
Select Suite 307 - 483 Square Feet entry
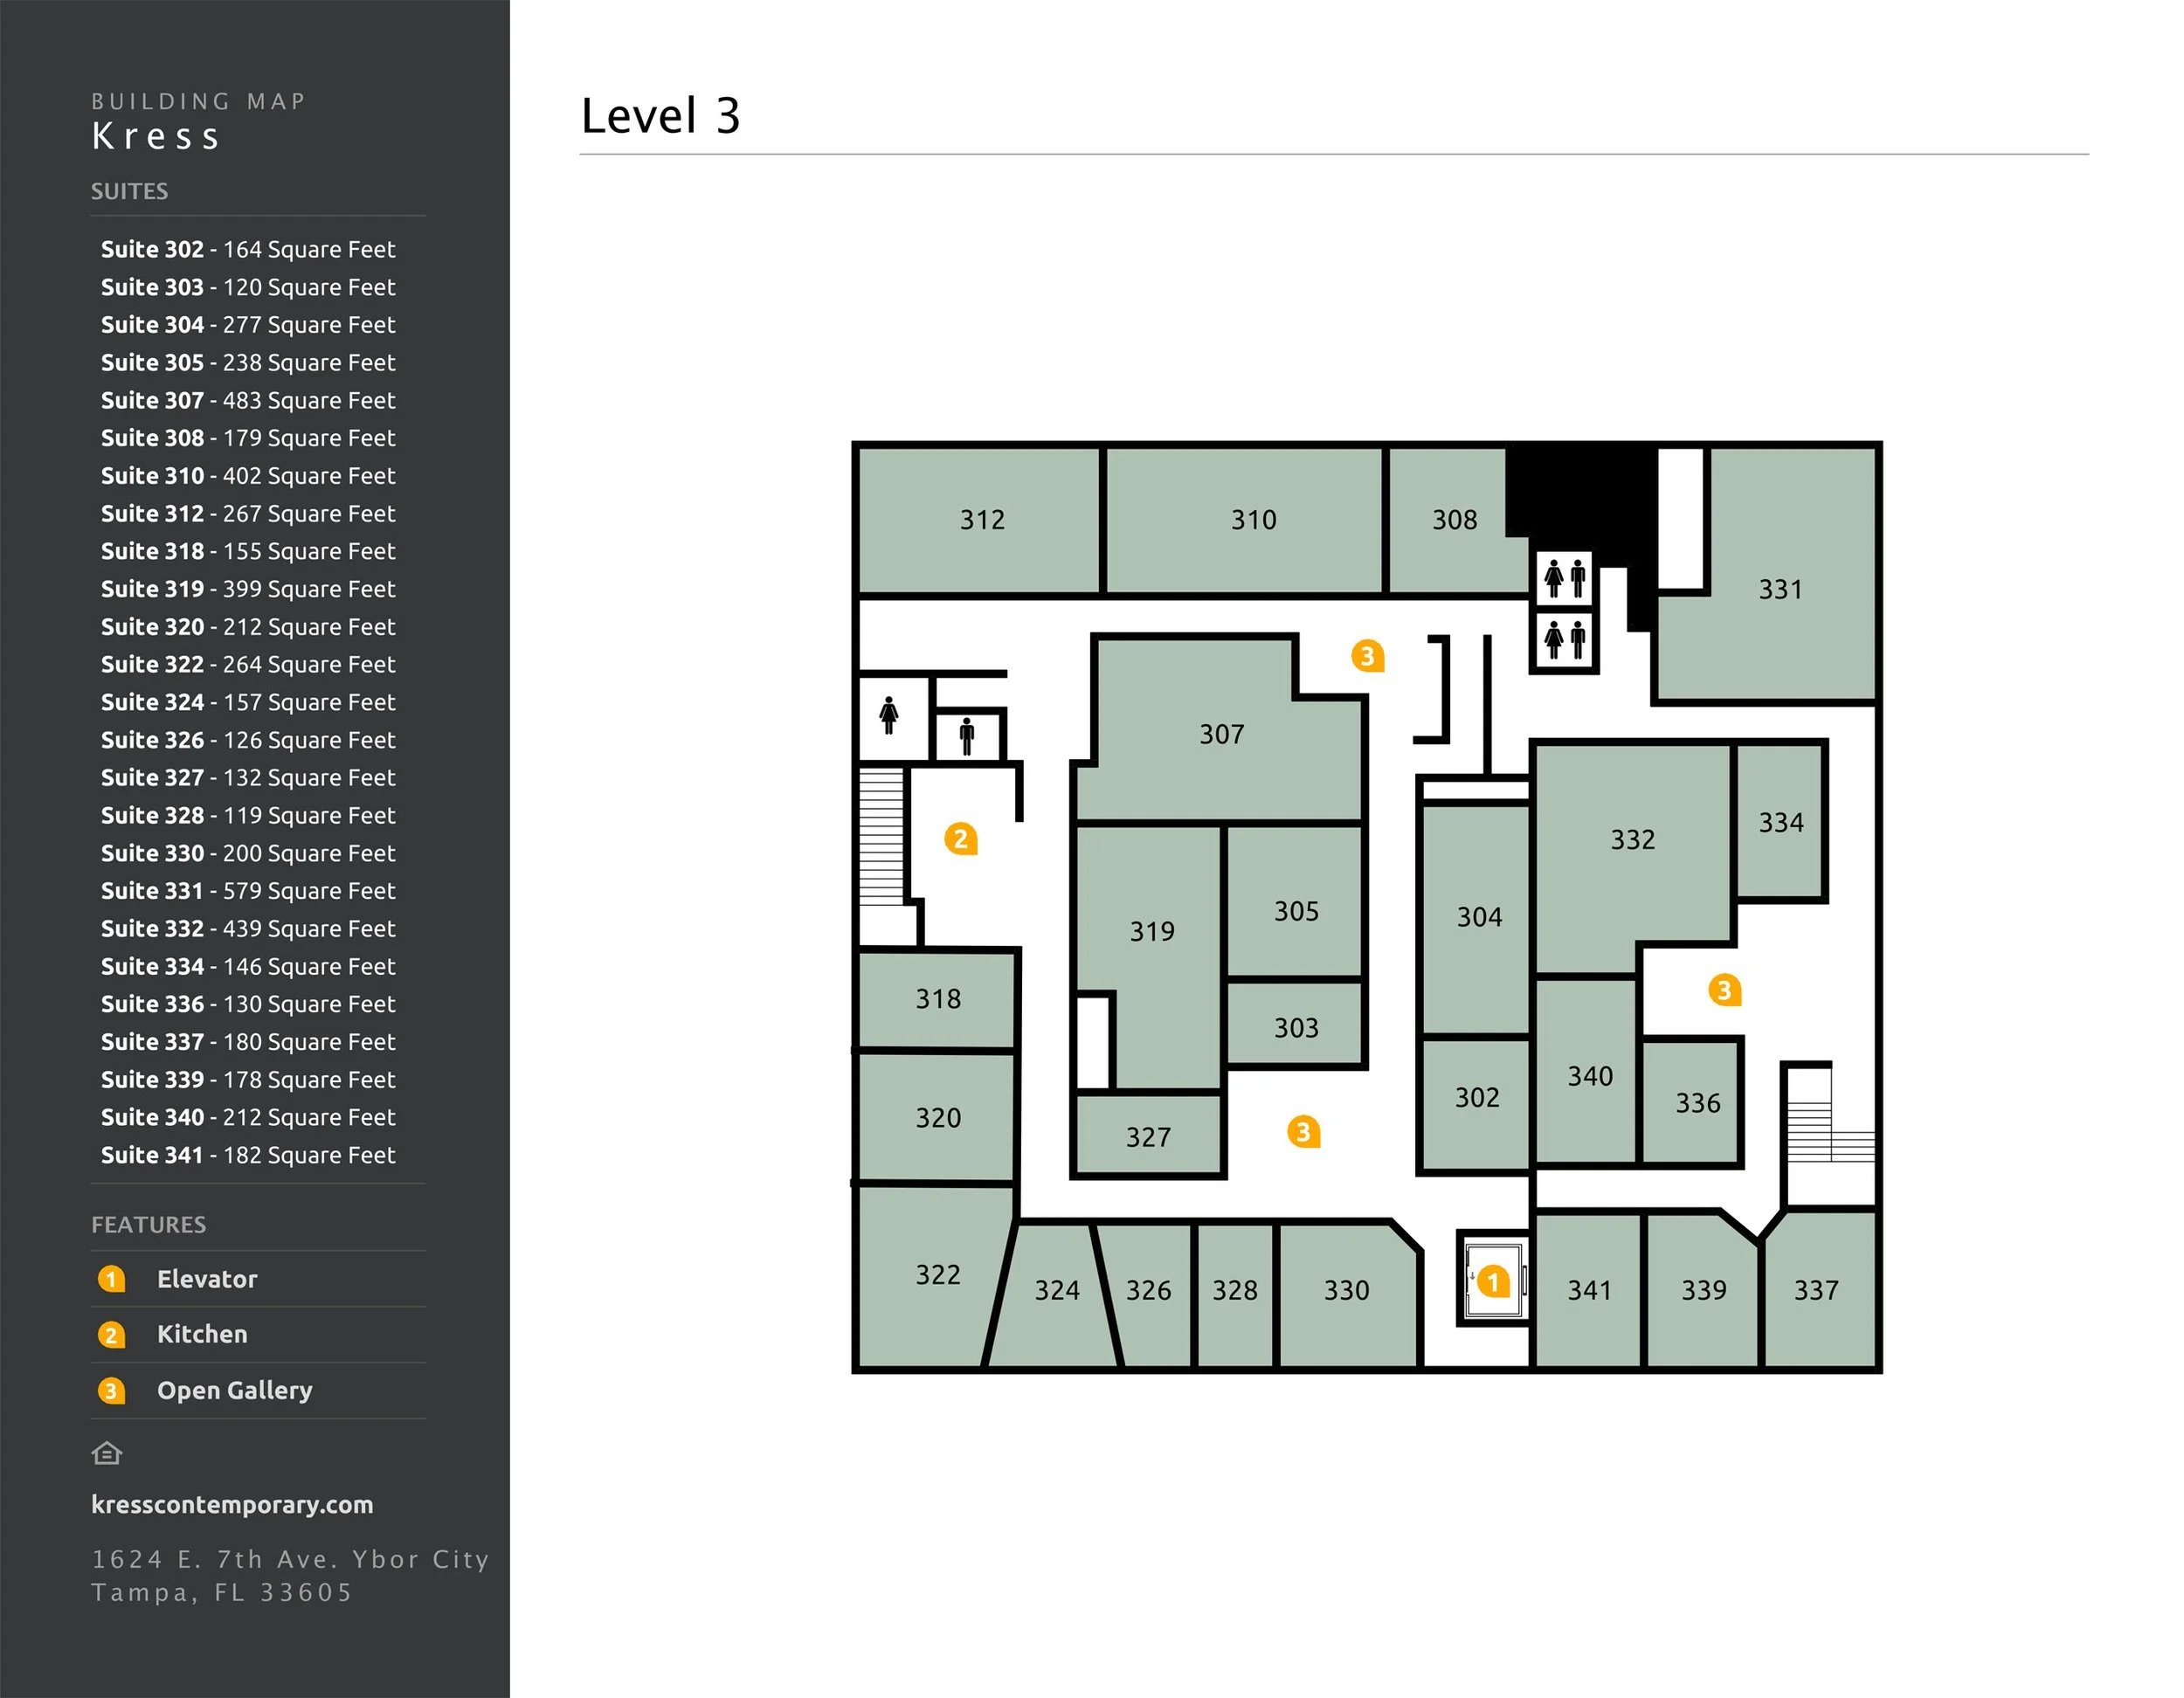248,400
